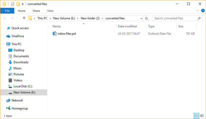Screen dimensions: 206x119
Task: Open the View ribbon tab
Action: (50, 11)
